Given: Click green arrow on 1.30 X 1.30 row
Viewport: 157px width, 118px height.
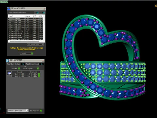Looking at the screenshot, I should 39,74.
